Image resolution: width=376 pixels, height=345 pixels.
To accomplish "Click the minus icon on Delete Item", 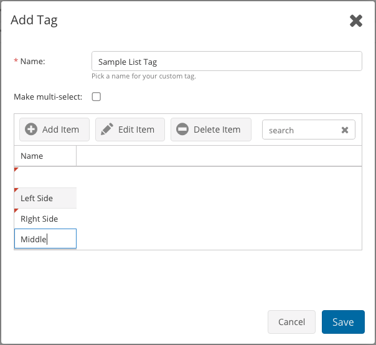I will pos(182,130).
